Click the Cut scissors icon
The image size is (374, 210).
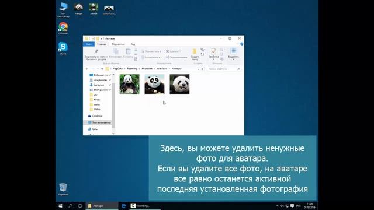[x=136, y=50]
